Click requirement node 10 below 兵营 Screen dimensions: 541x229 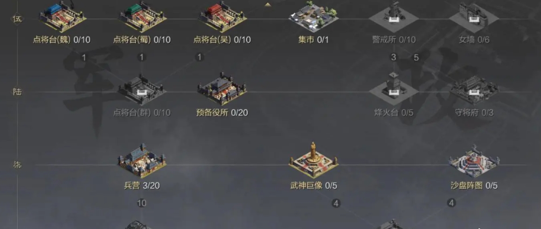click(141, 203)
